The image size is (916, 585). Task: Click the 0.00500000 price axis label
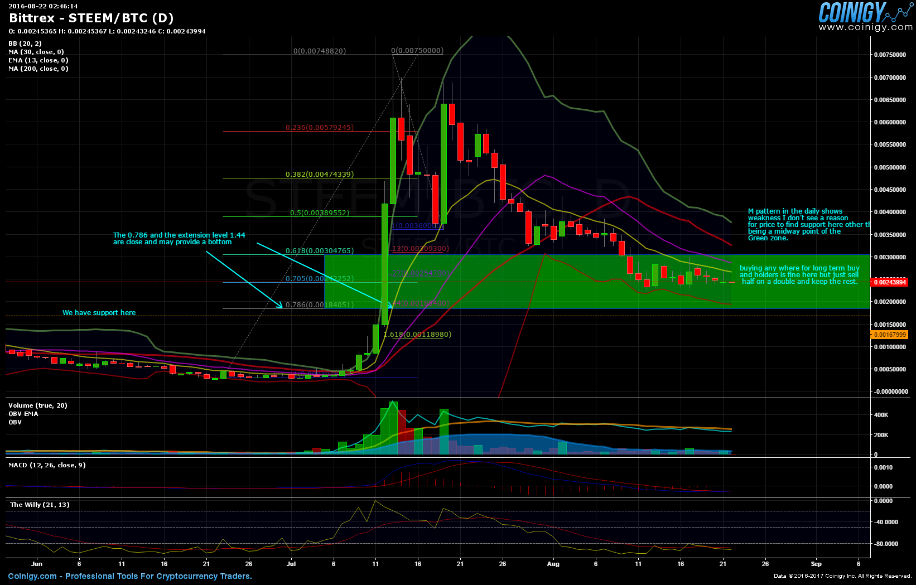click(x=890, y=167)
